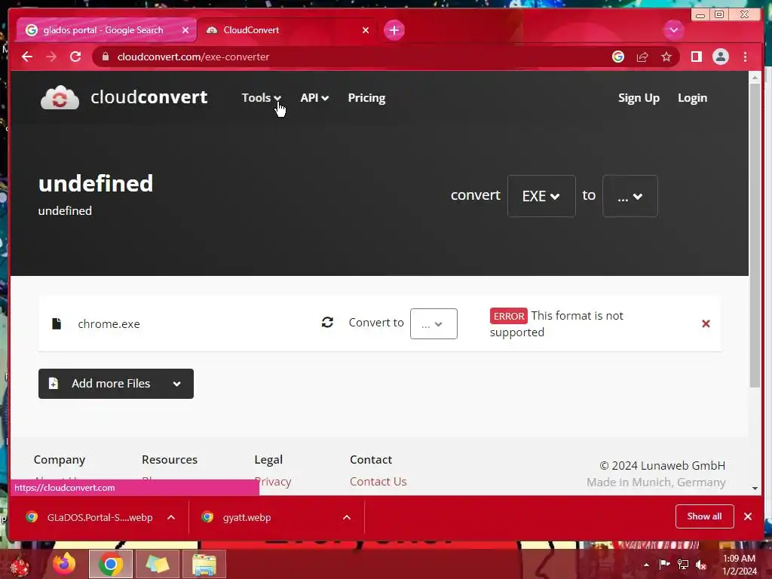Close the glados portal Google Search tab
The height and width of the screenshot is (579, 772).
tap(185, 30)
